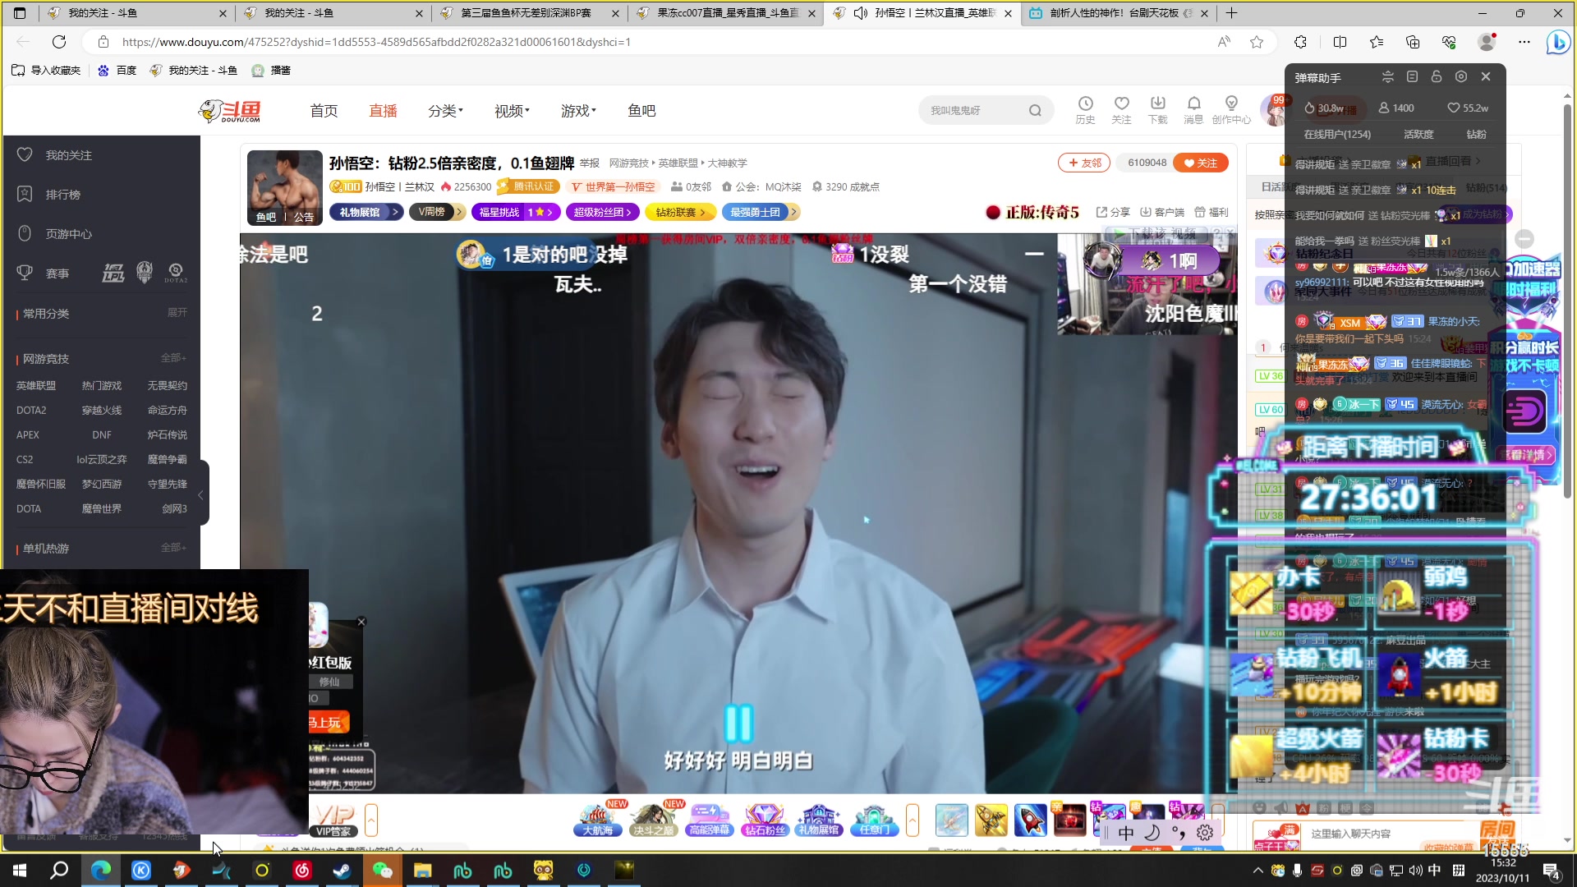1577x887 pixels.
Task: Show system tray hidden icons
Action: coord(1257,871)
